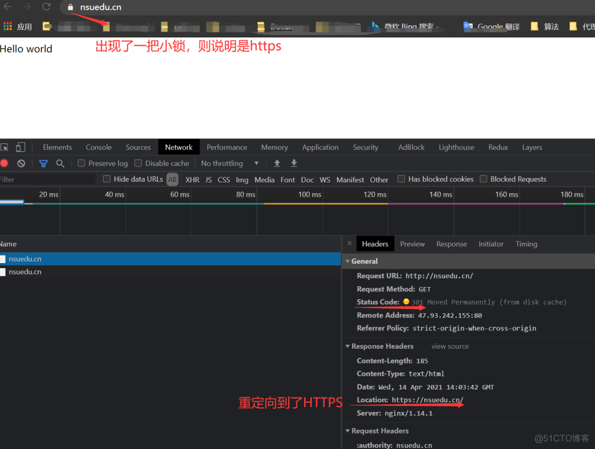
Task: Check the Disable cache option
Action: 138,163
